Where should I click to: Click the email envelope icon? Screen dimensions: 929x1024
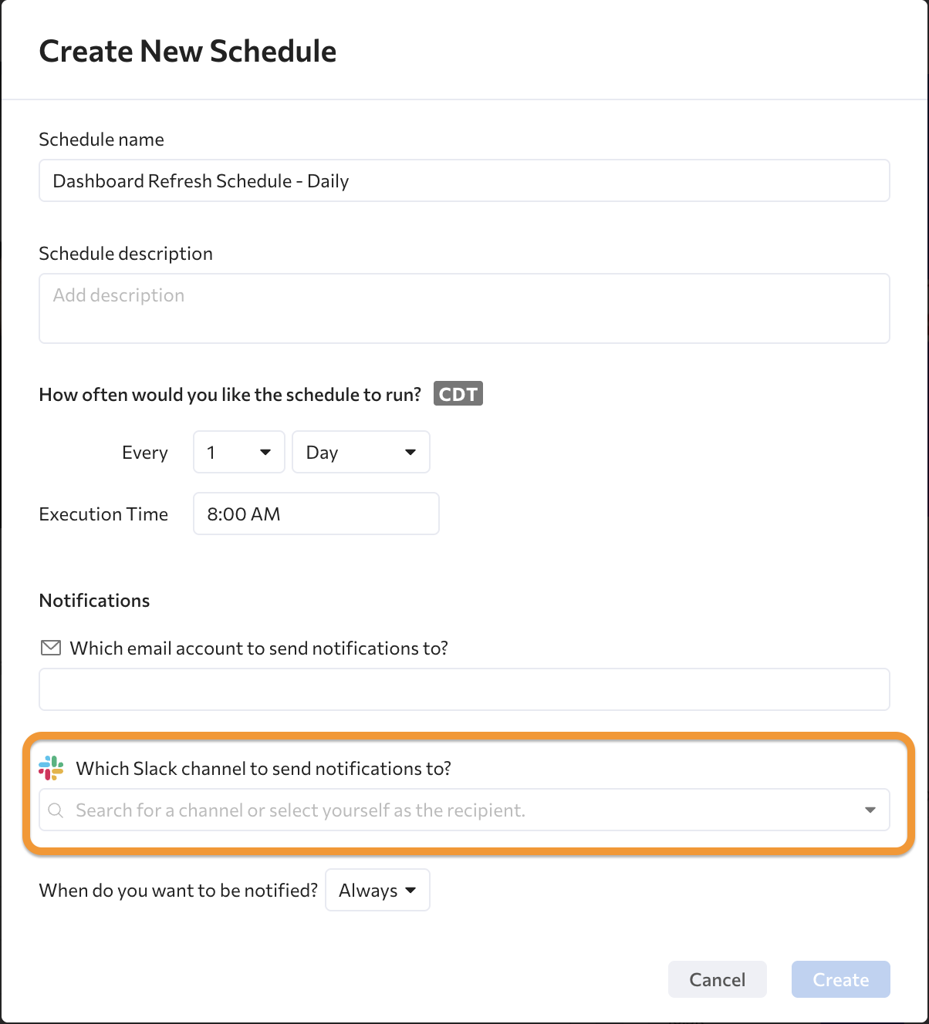pos(50,648)
